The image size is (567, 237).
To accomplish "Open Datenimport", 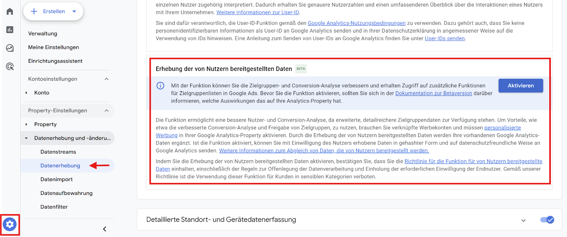I will (56, 179).
